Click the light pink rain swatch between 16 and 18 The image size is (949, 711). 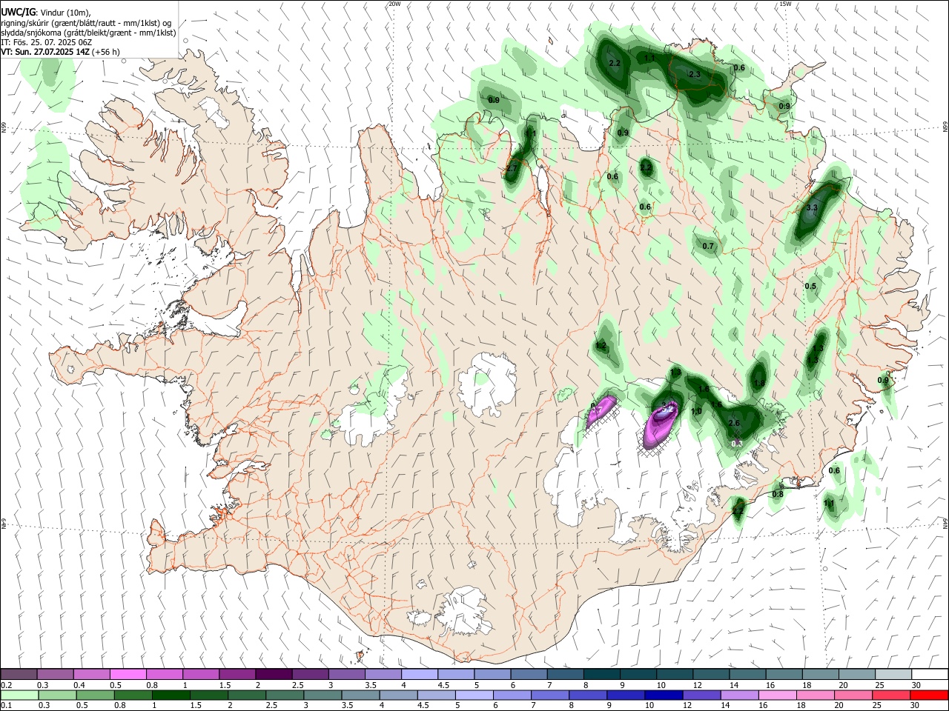tap(778, 695)
